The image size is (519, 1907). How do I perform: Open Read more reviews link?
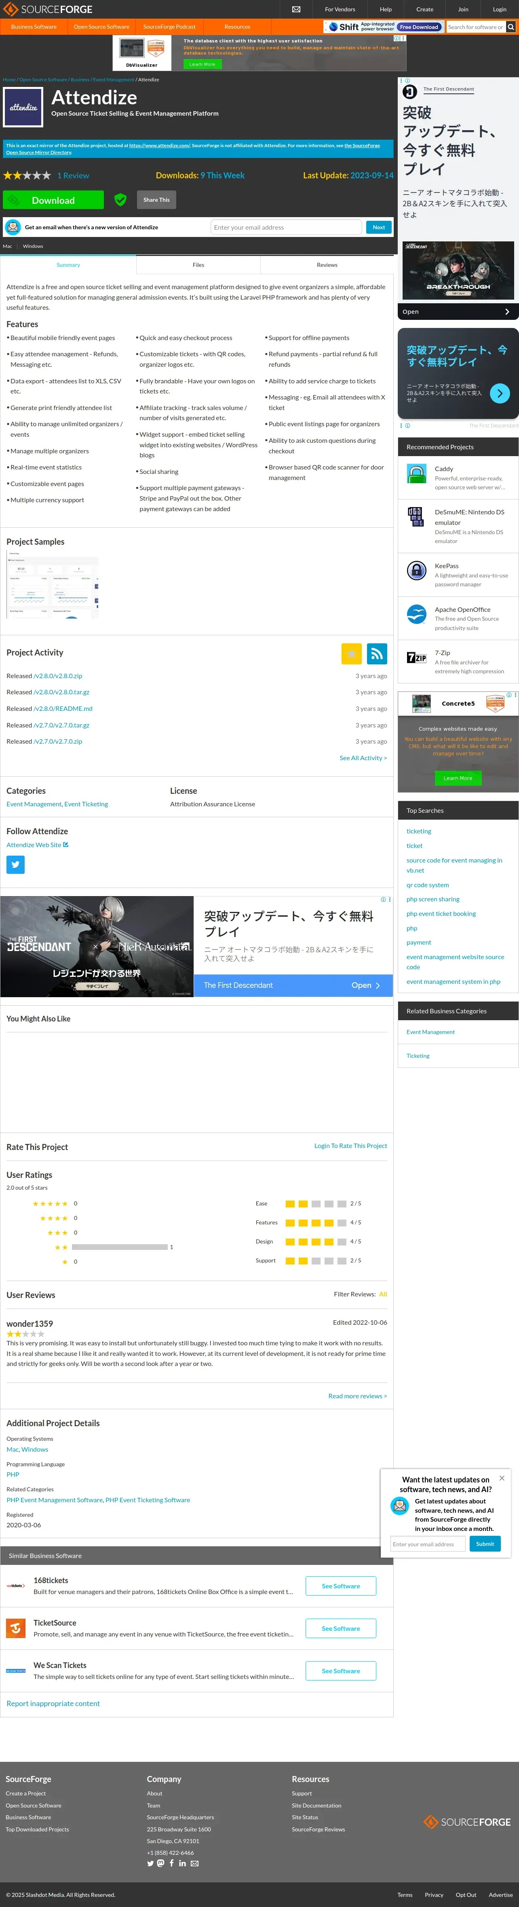pos(358,1396)
